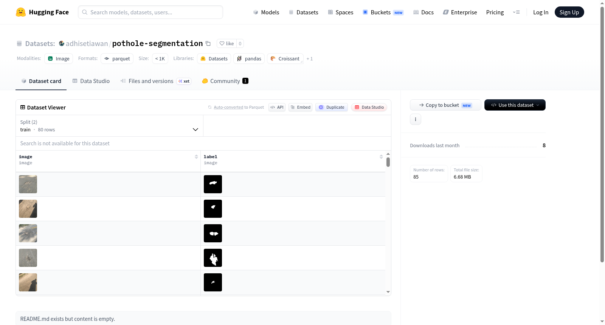Open adhisetiawan's user profile
Screen dimensions: 605x325
click(x=87, y=43)
